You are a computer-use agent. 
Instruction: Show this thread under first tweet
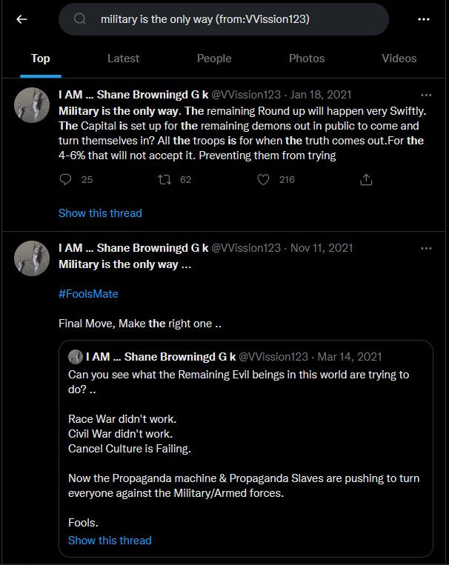100,213
